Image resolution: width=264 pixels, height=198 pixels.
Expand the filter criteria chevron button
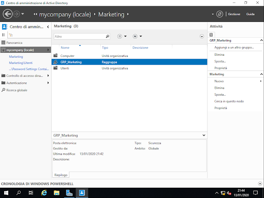202,36
